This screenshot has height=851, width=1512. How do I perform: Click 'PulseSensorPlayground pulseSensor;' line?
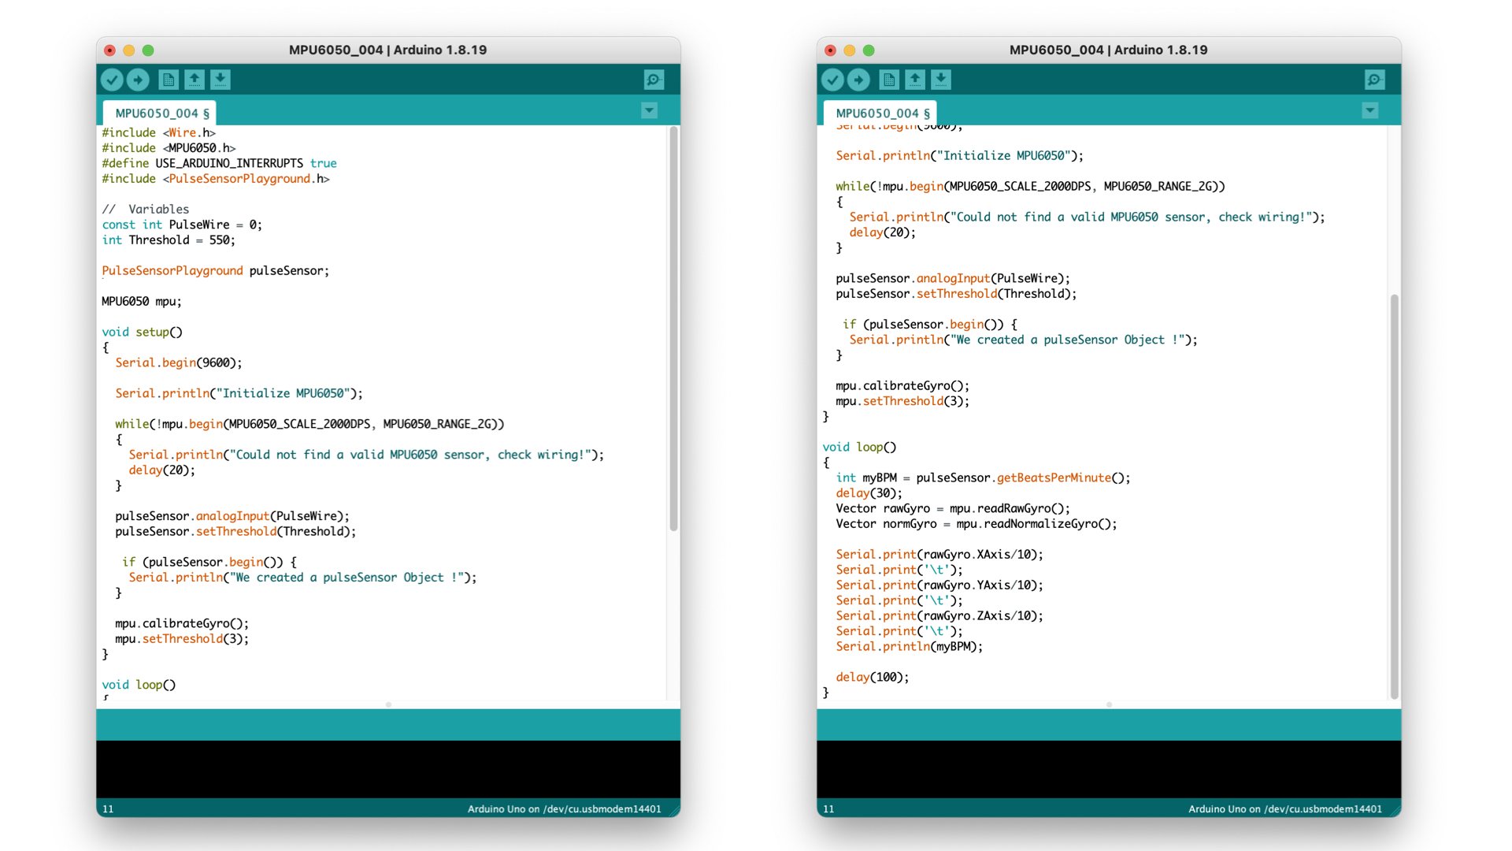point(216,270)
